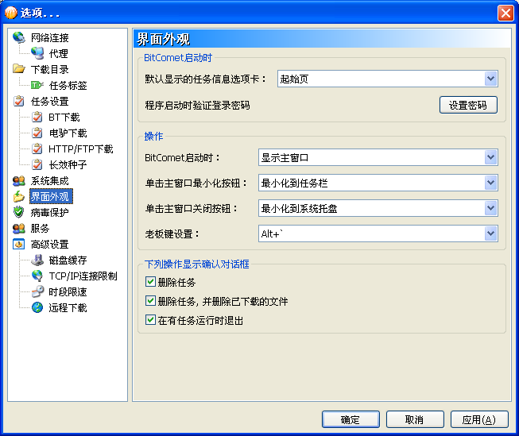Toggle 删除任务, 并删除已下载的文件 checkbox
This screenshot has width=519, height=436.
click(x=150, y=301)
